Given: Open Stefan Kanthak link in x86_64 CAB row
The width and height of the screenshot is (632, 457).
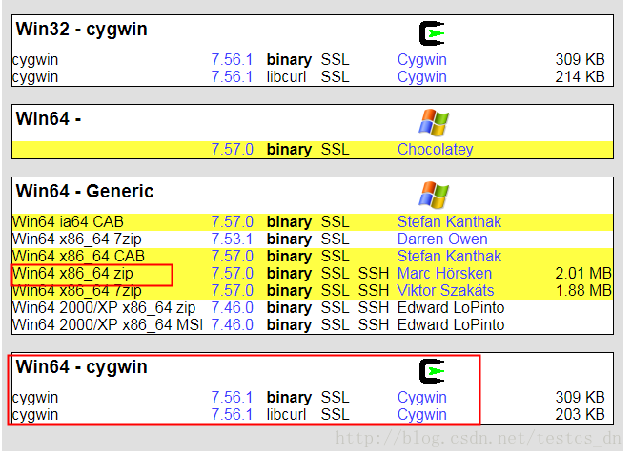Looking at the screenshot, I should [449, 256].
